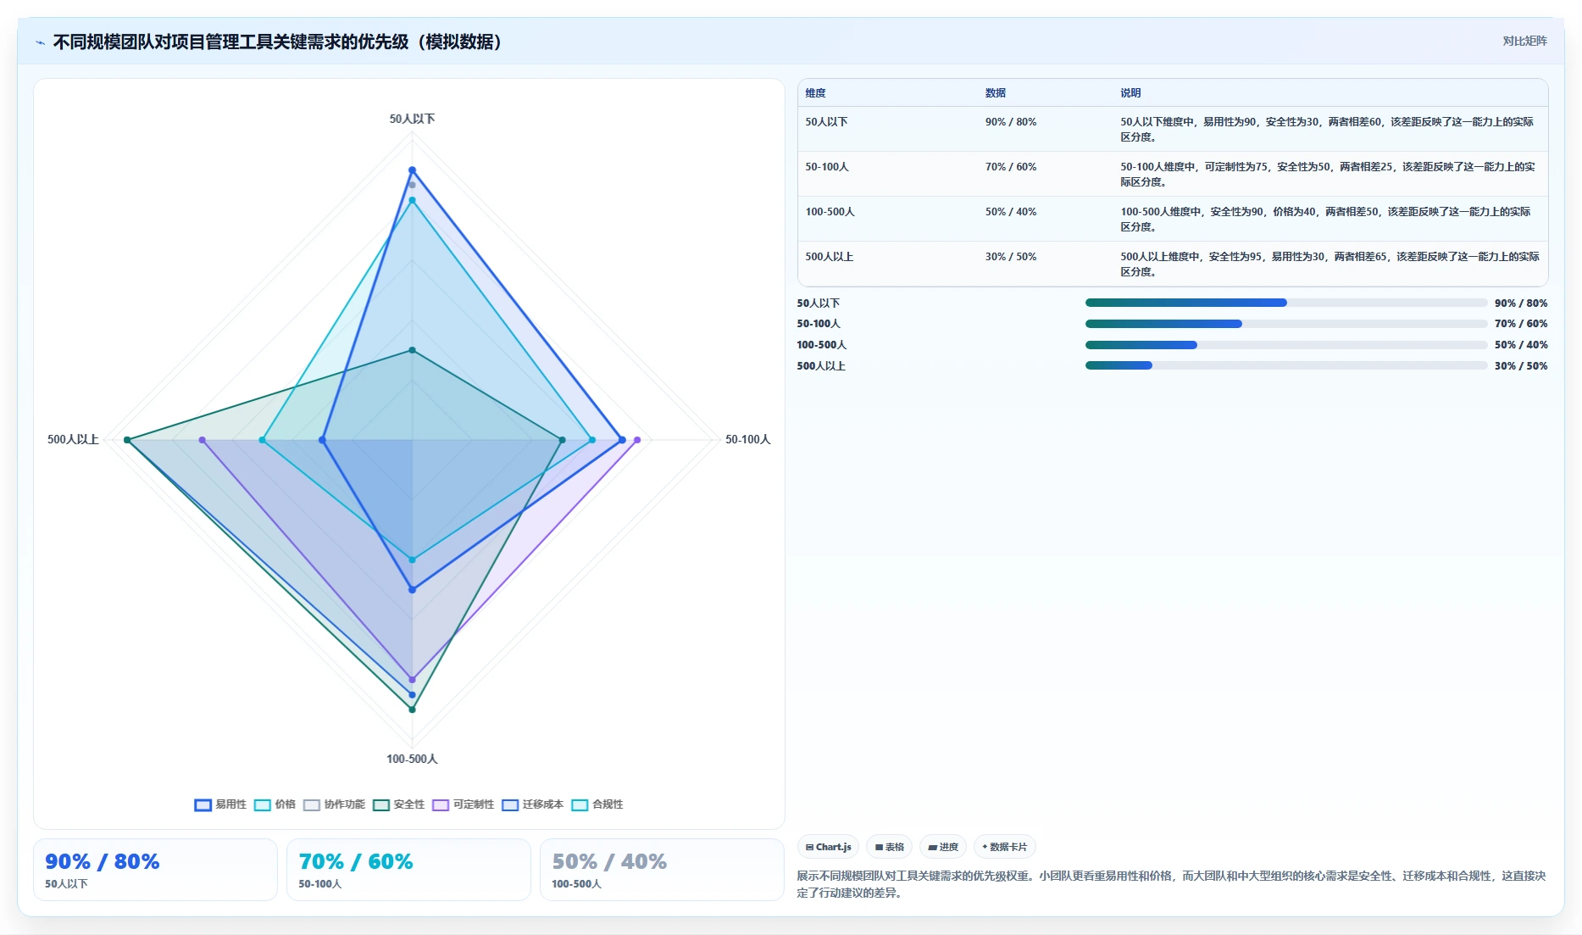This screenshot has width=1582, height=935.
Task: Click the 对比矩阵 label in the header
Action: [x=1524, y=41]
